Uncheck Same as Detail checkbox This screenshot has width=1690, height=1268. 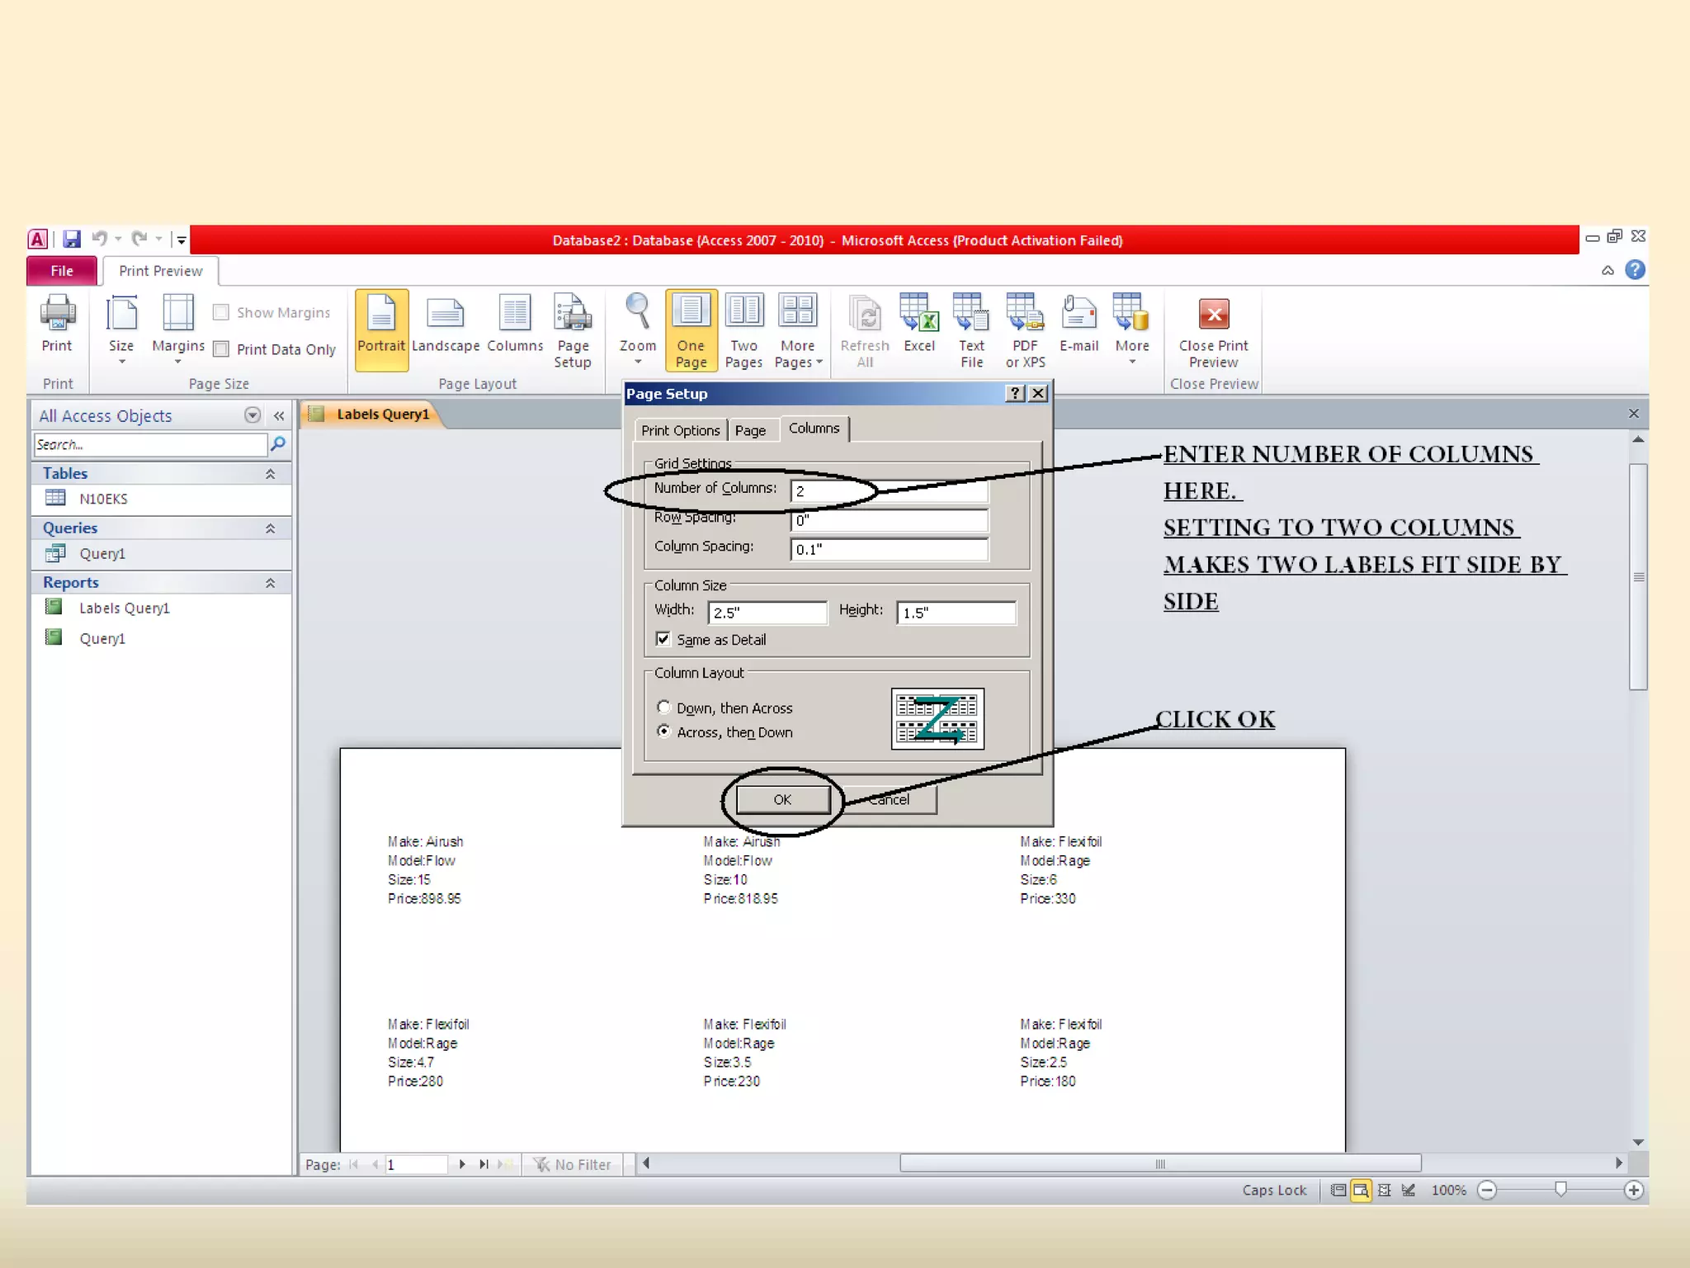click(663, 639)
